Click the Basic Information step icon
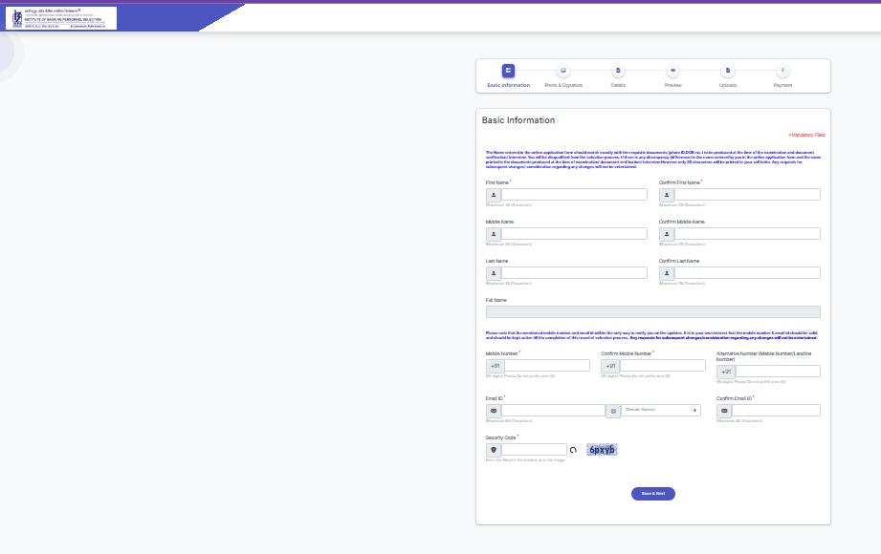881x554 pixels. 508,71
